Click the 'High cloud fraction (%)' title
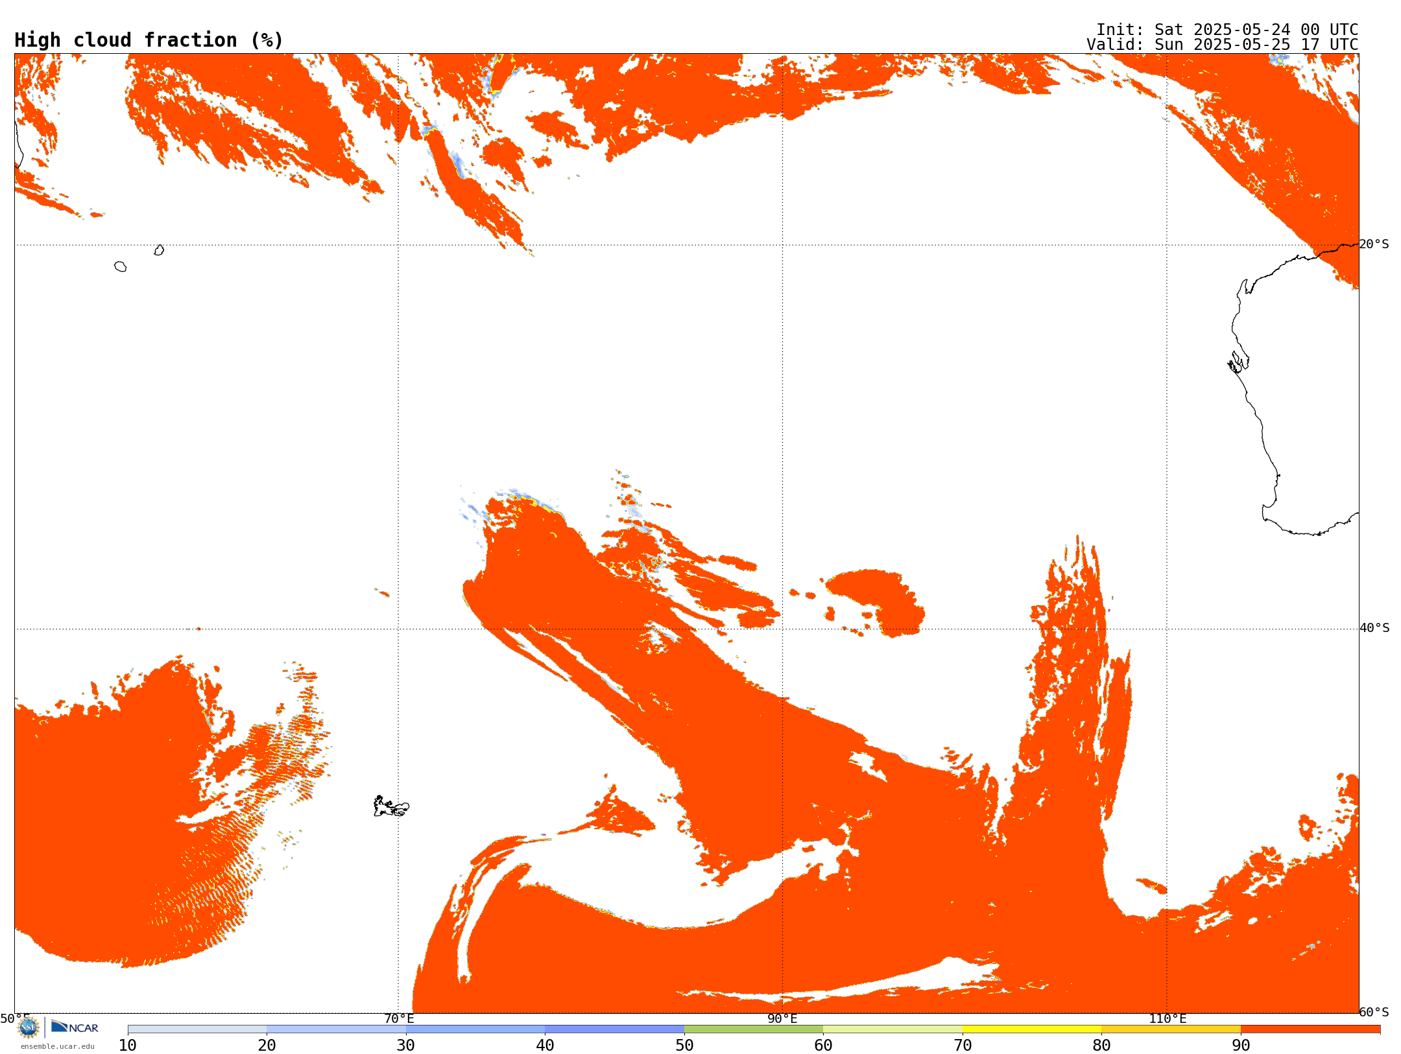This screenshot has width=1401, height=1054. pos(149,40)
